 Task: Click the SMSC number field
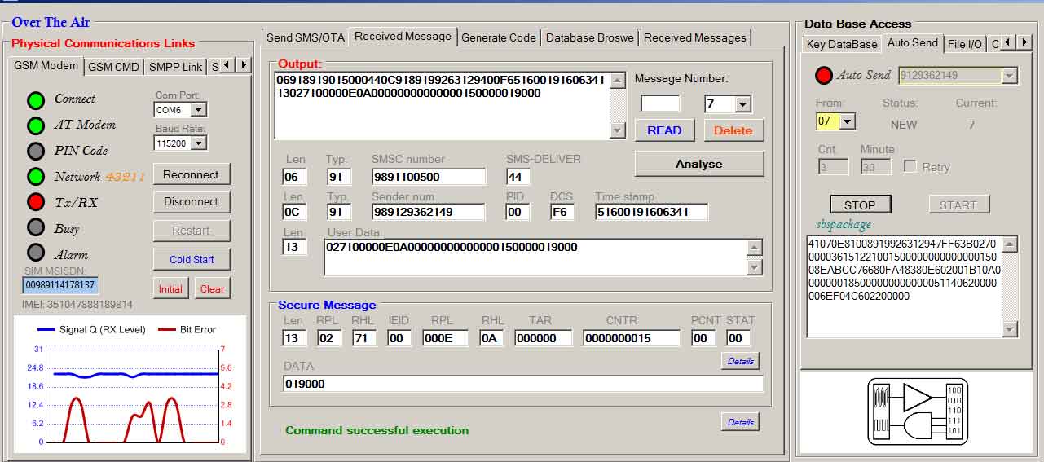429,177
